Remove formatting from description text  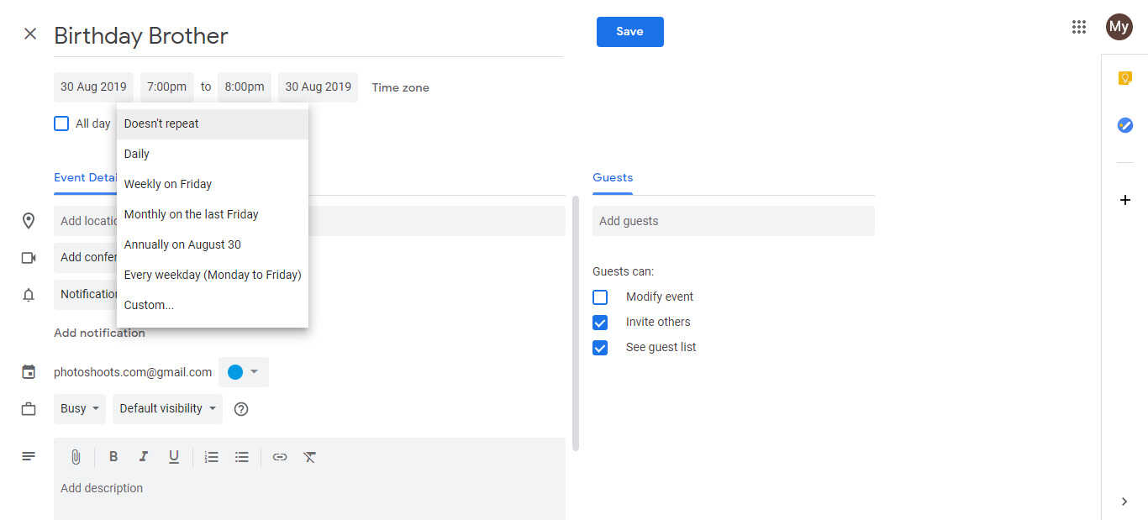310,457
